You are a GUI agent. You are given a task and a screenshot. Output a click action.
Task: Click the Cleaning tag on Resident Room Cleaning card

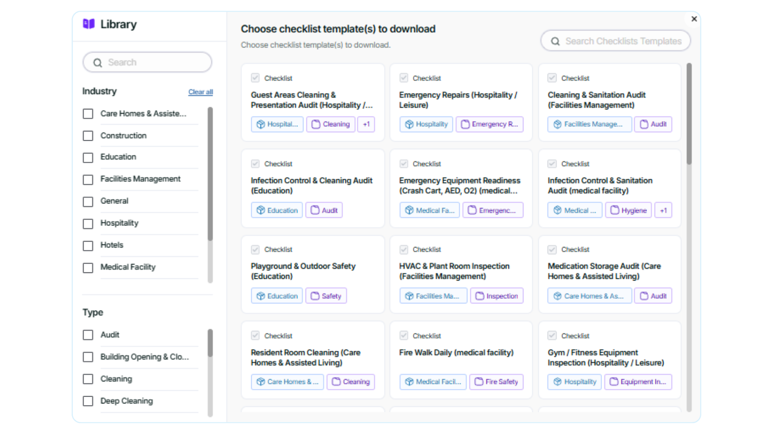point(351,382)
